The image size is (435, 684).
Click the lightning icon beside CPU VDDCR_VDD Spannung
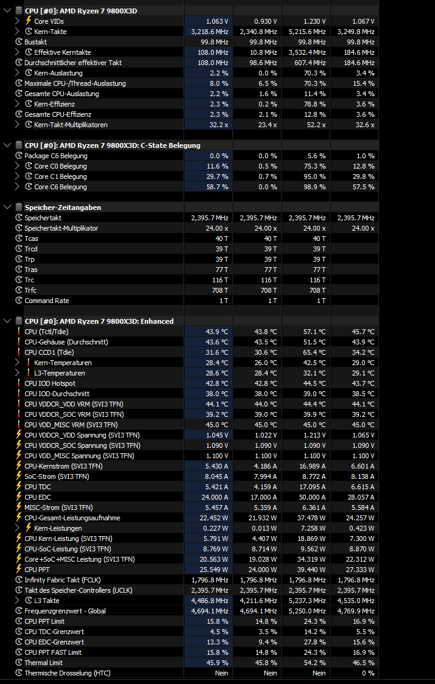click(x=19, y=435)
